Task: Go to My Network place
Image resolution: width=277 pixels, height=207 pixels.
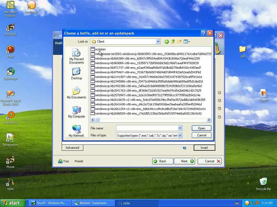Action: click(77, 131)
